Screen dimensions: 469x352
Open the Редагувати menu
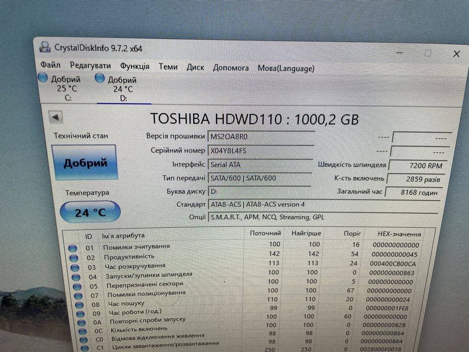point(90,65)
